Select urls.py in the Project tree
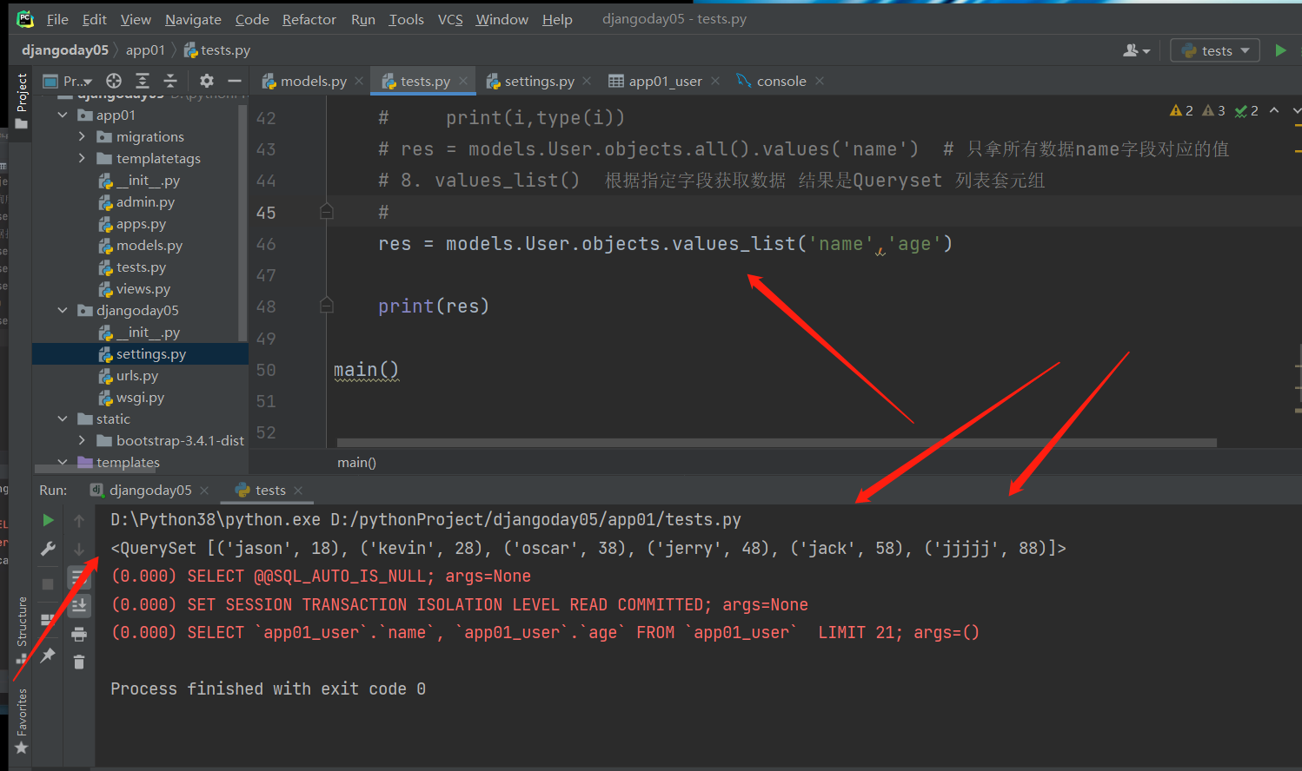Screen dimensions: 1302x771 tap(137, 375)
